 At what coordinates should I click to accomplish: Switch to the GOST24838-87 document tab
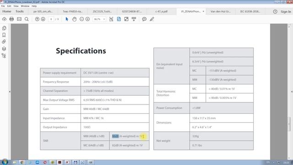(x=132, y=11)
